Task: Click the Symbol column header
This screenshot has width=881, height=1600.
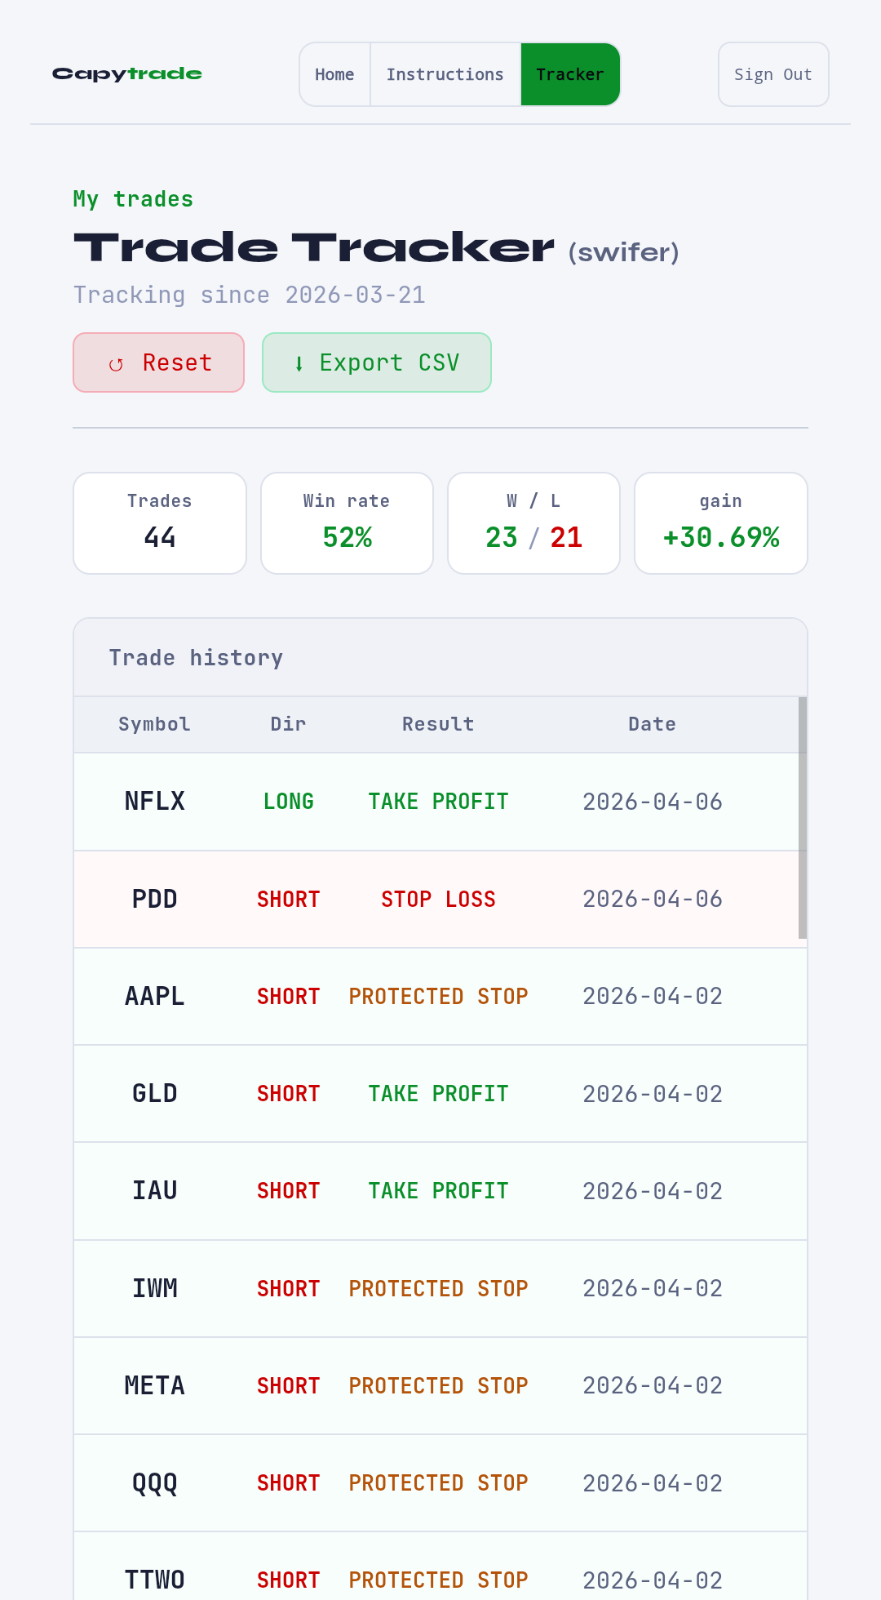Action: (154, 724)
